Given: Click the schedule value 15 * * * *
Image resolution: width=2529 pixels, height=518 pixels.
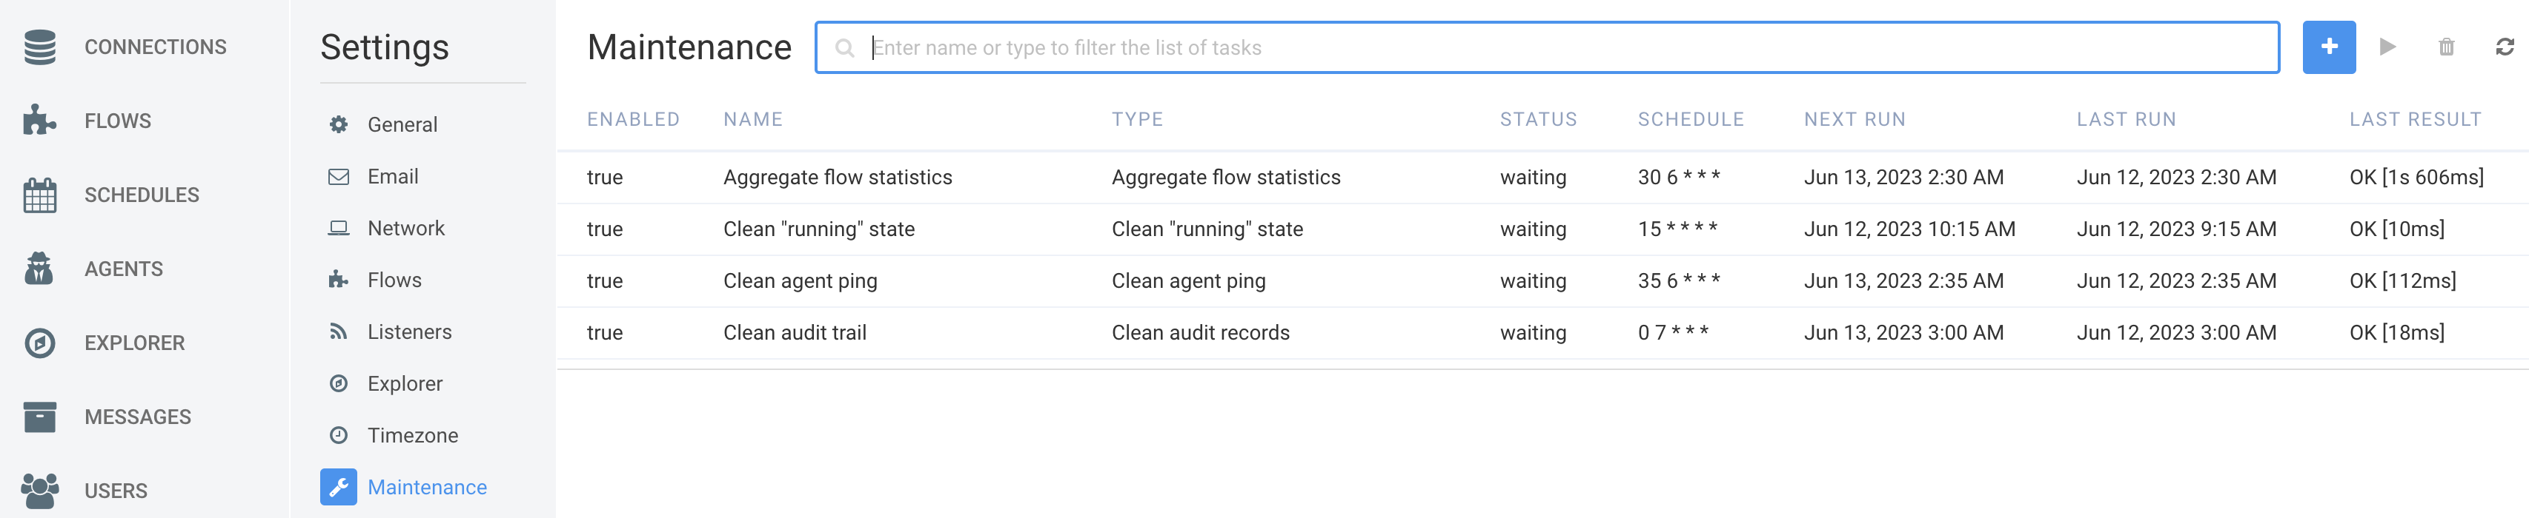Looking at the screenshot, I should tap(1678, 229).
